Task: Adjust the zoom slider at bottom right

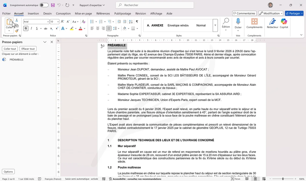Action: point(283,179)
